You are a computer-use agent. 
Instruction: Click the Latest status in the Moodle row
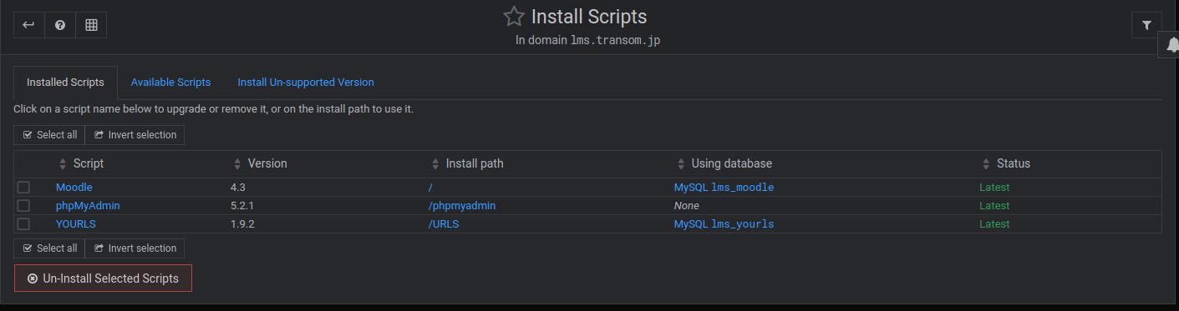994,188
